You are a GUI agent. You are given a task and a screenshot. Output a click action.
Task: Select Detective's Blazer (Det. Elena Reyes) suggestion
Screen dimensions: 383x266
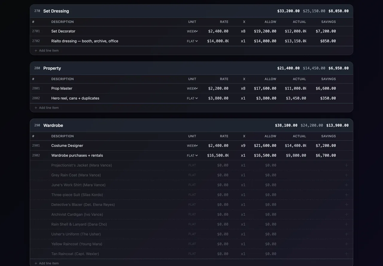coord(83,205)
